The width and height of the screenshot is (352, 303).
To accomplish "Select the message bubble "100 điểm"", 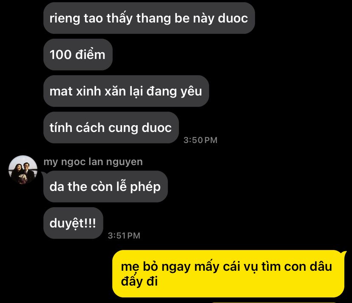I will pos(78,54).
